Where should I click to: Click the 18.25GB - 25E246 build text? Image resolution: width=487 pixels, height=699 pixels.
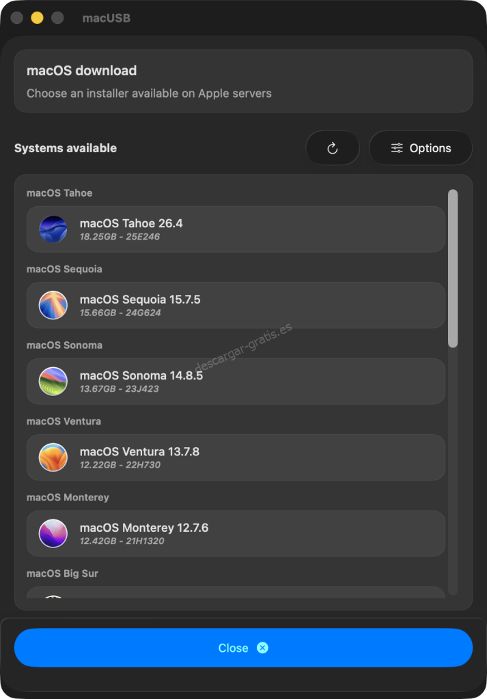(x=120, y=237)
